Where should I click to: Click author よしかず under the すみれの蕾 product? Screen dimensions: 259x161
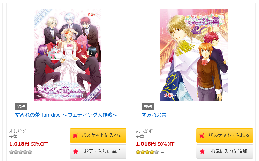click(x=144, y=131)
